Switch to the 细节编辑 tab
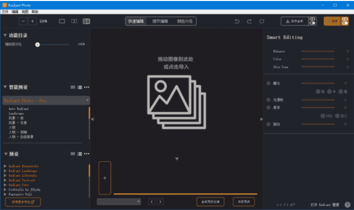The image size is (354, 210). pos(160,21)
